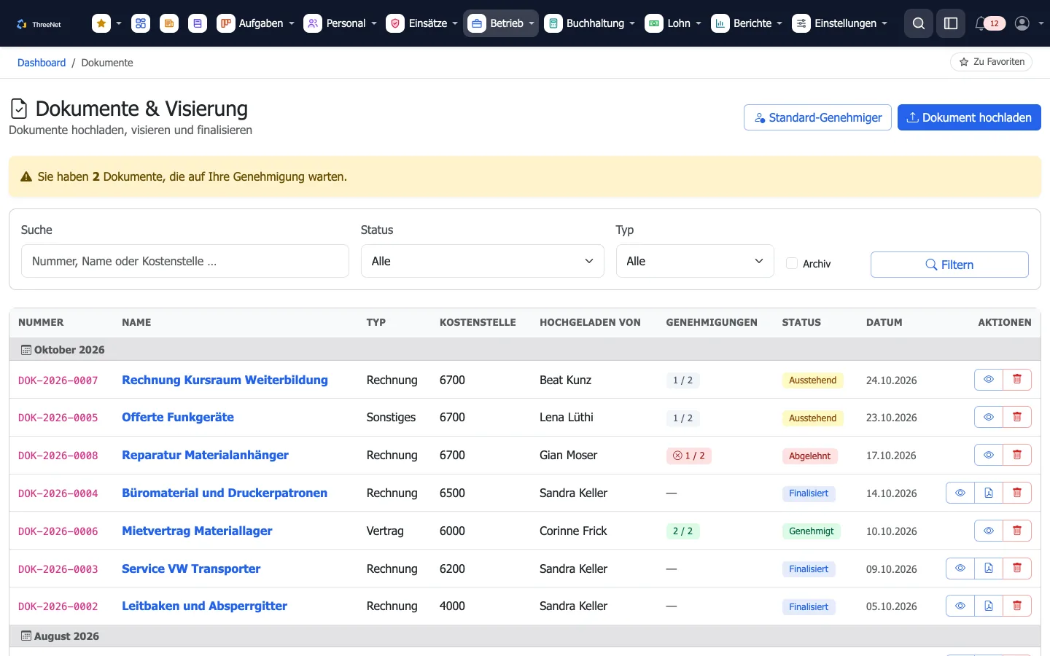
Task: Delete document DOK-2026-0005 with trash icon
Action: pyautogui.click(x=1017, y=418)
